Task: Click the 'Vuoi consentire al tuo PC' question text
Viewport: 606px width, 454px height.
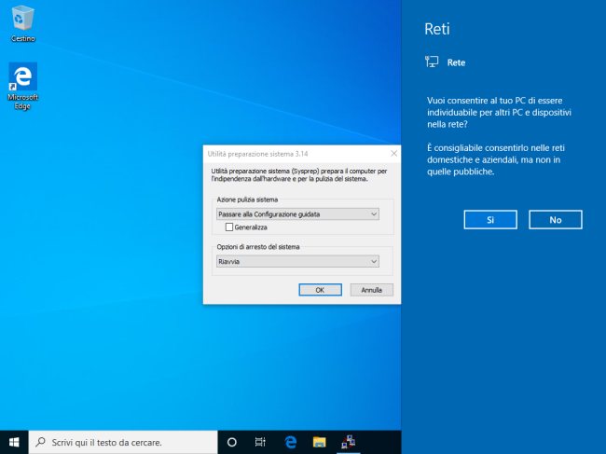Action: tap(499, 113)
